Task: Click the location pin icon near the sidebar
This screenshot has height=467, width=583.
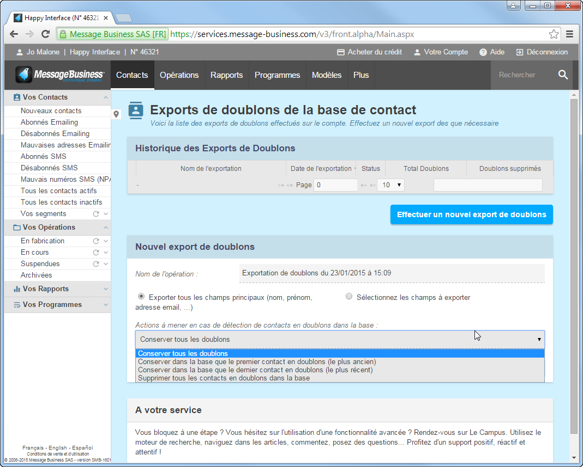Action: pos(116,115)
